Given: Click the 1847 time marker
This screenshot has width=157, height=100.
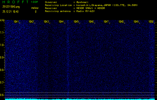Looking at the screenshot, I should (x=106, y=21).
